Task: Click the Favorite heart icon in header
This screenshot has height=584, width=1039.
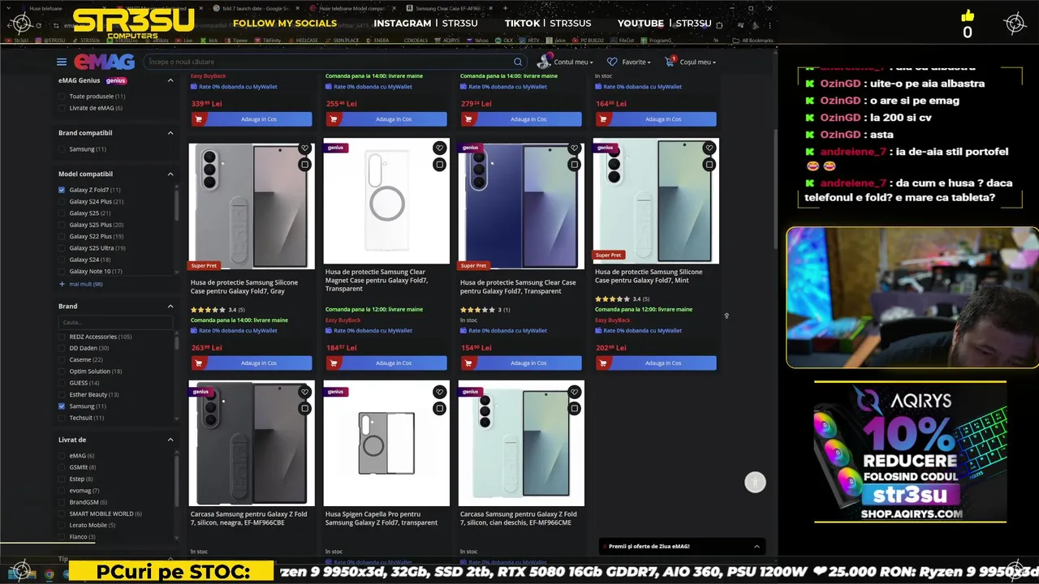Action: (x=612, y=62)
